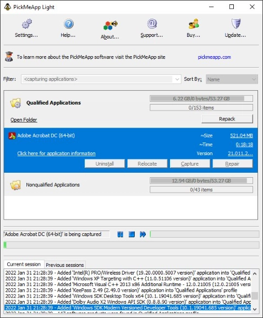Screen dimensions: 263x318
Task: Pause the capture process
Action: coord(120,234)
